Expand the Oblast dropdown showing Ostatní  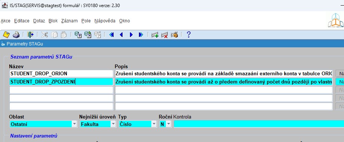click(75, 124)
